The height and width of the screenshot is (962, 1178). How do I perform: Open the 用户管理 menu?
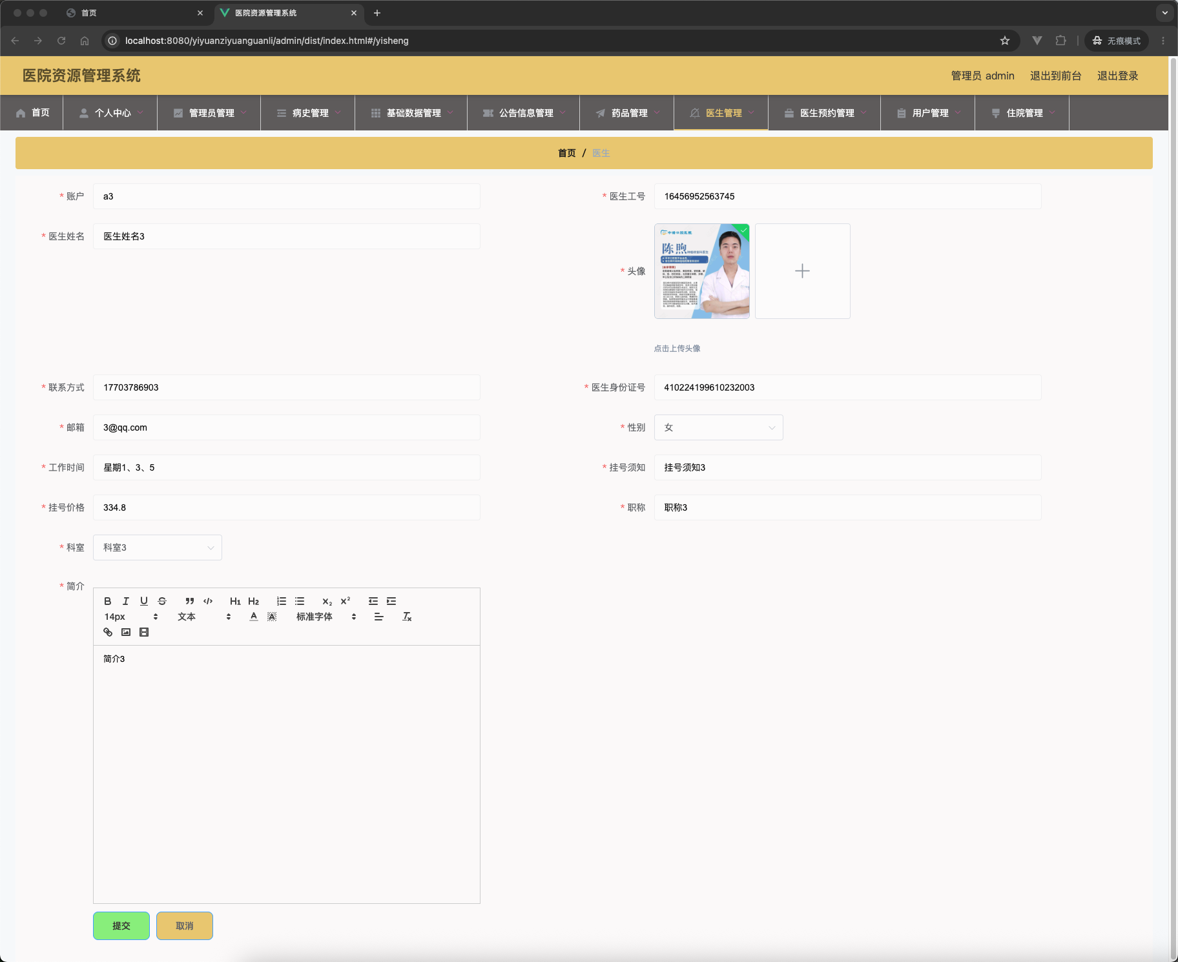[x=928, y=113]
